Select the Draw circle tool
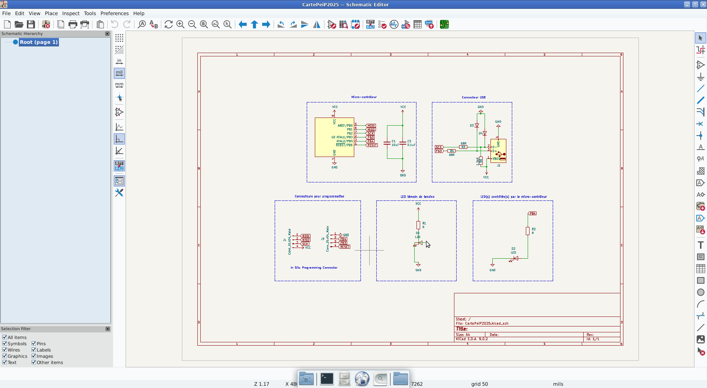Image resolution: width=707 pixels, height=388 pixels. [x=700, y=292]
